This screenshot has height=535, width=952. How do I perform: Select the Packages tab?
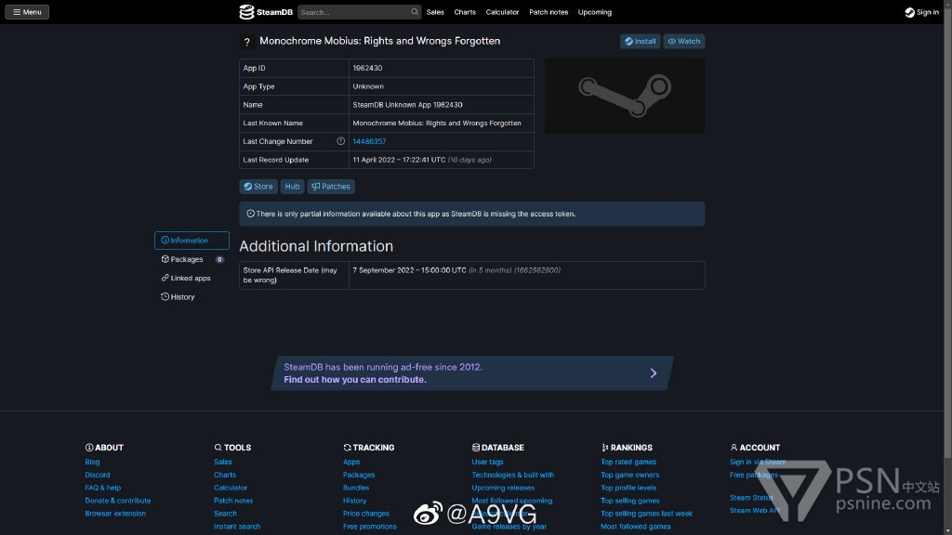(x=192, y=259)
